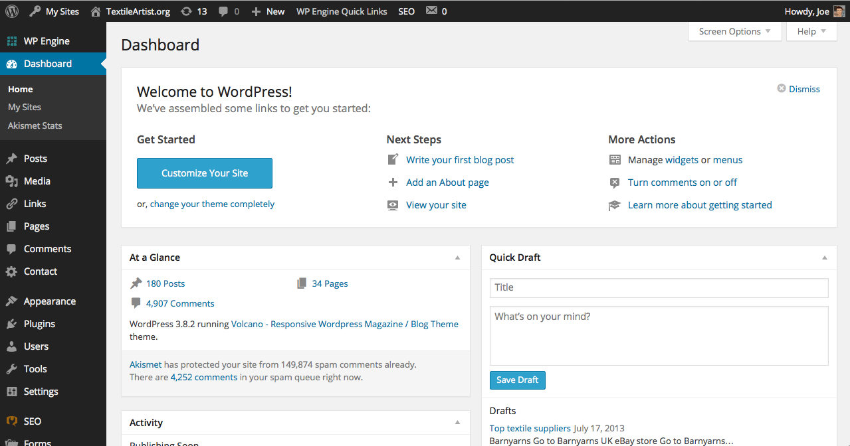Screen dimensions: 850x446
Task: Click the WP Engine sidebar icon
Action: point(12,41)
